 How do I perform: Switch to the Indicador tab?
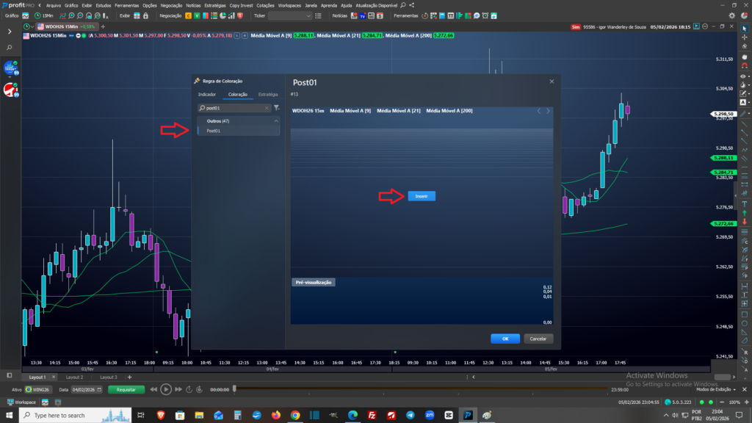(208, 95)
